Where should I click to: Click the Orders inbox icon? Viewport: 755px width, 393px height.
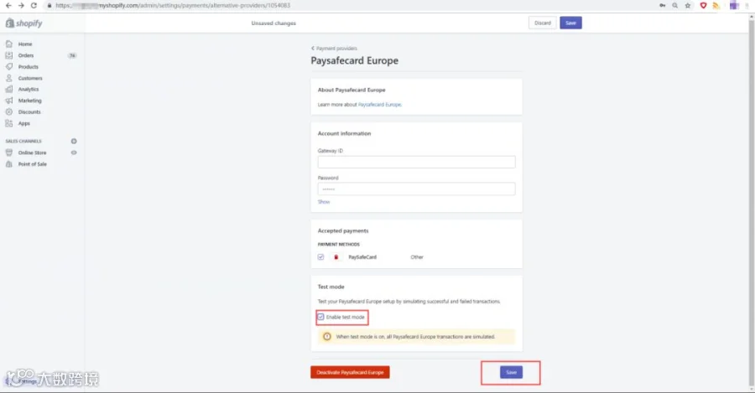click(8, 55)
